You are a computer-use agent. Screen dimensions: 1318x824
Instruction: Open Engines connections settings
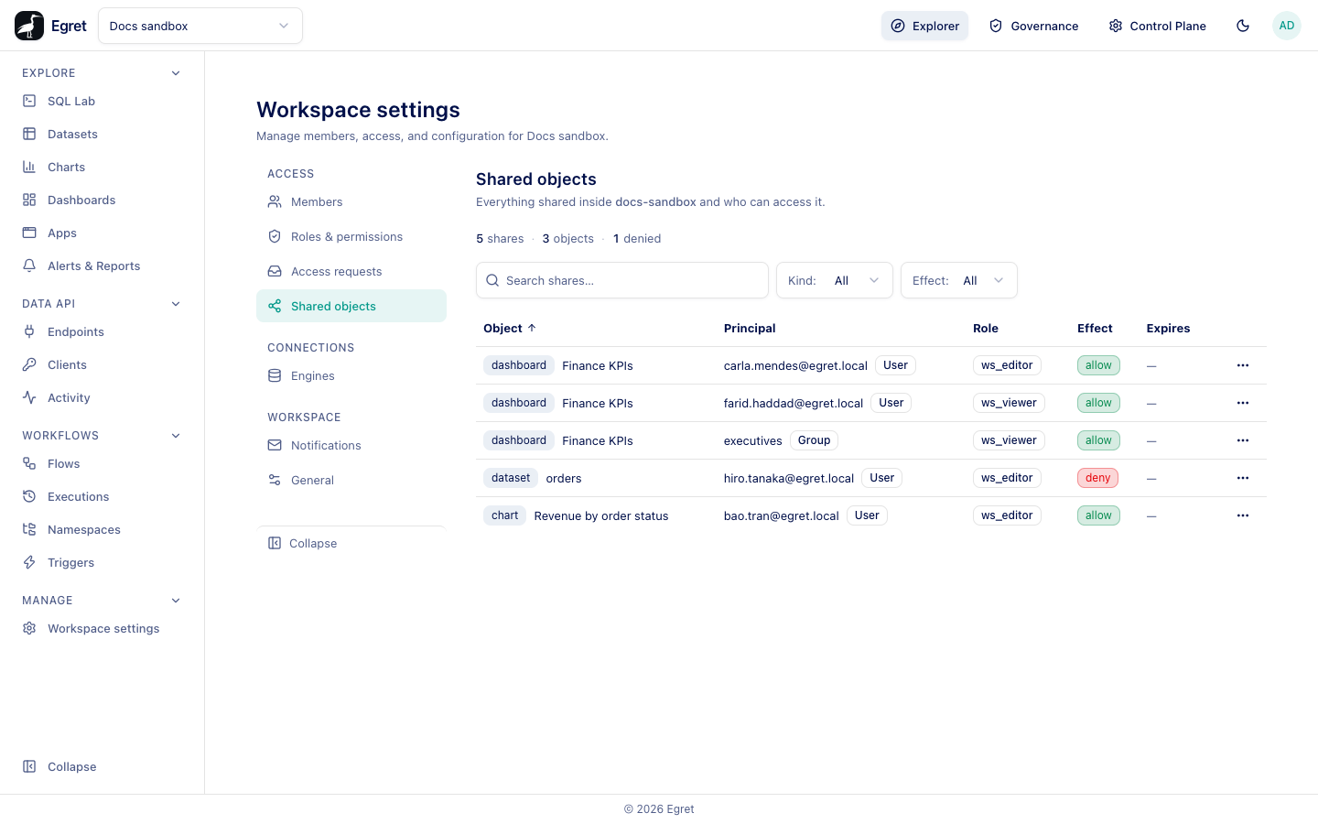tap(351, 375)
